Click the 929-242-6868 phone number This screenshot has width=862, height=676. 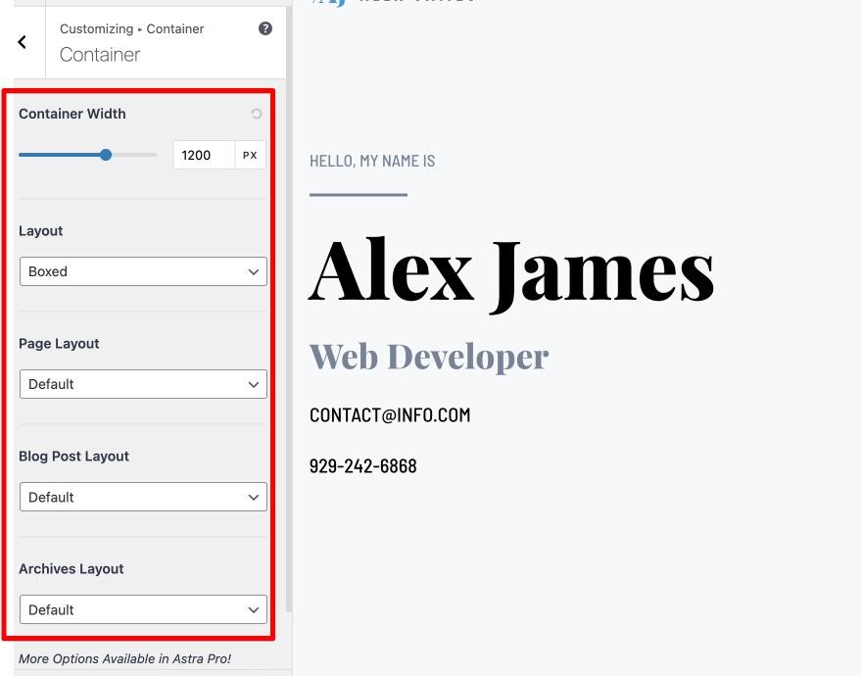(362, 465)
